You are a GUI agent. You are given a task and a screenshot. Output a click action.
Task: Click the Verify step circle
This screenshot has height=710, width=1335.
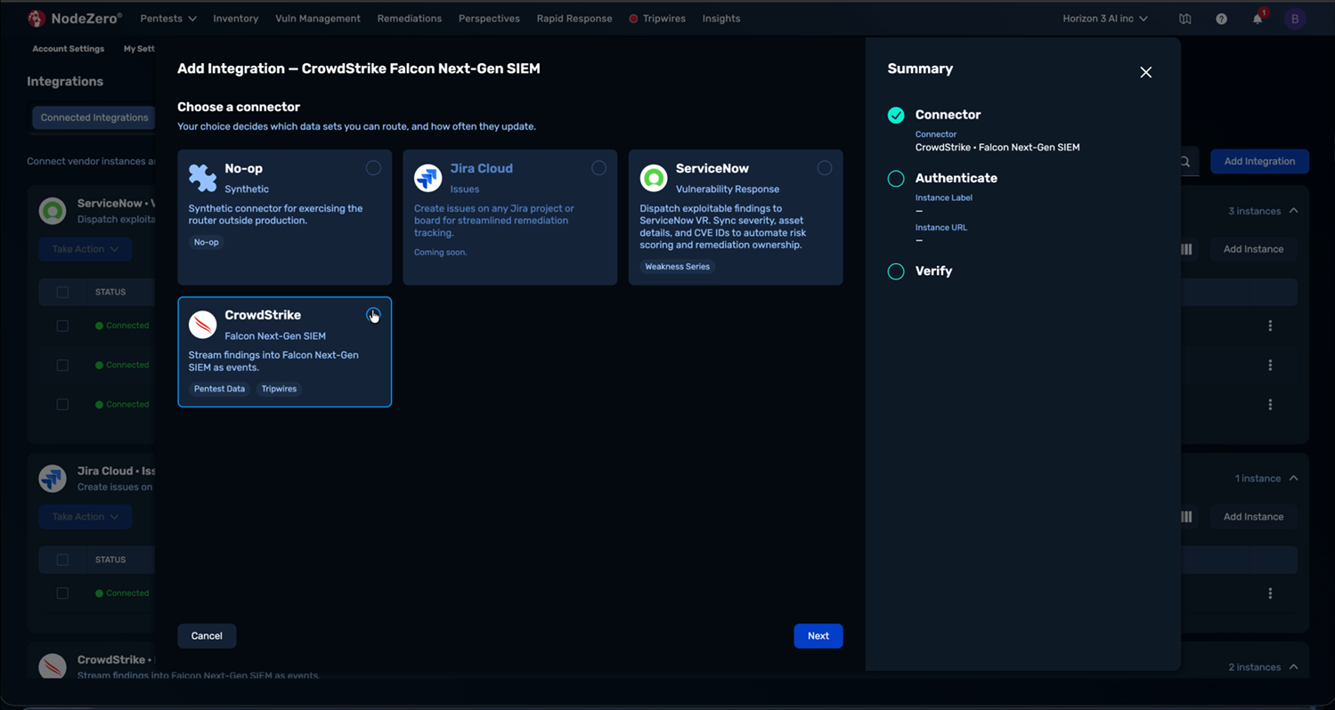(896, 271)
